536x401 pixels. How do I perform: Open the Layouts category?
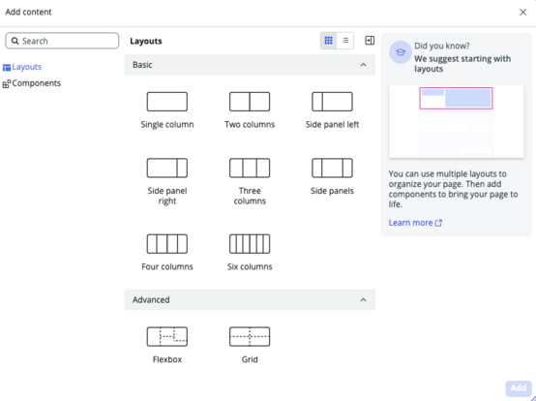tap(22, 67)
